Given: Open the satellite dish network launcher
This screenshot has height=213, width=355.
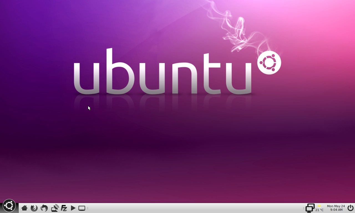Looking at the screenshot, I should [x=55, y=208].
